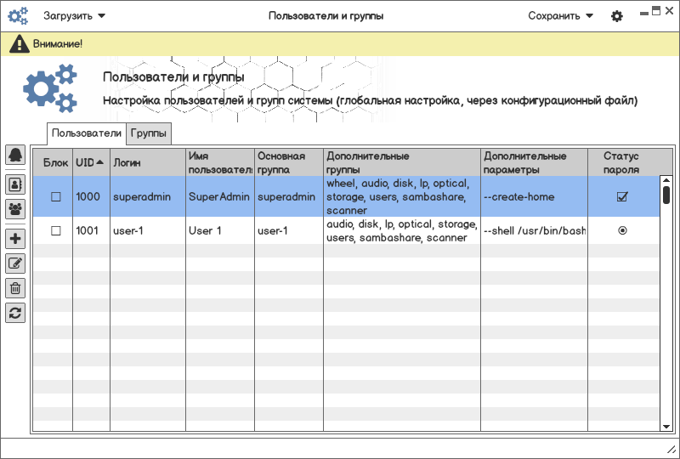Click the window resize grip
Viewport: 680px width, 459px height.
pyautogui.click(x=671, y=450)
